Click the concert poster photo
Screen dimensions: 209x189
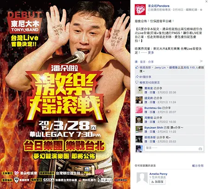tap(65, 94)
